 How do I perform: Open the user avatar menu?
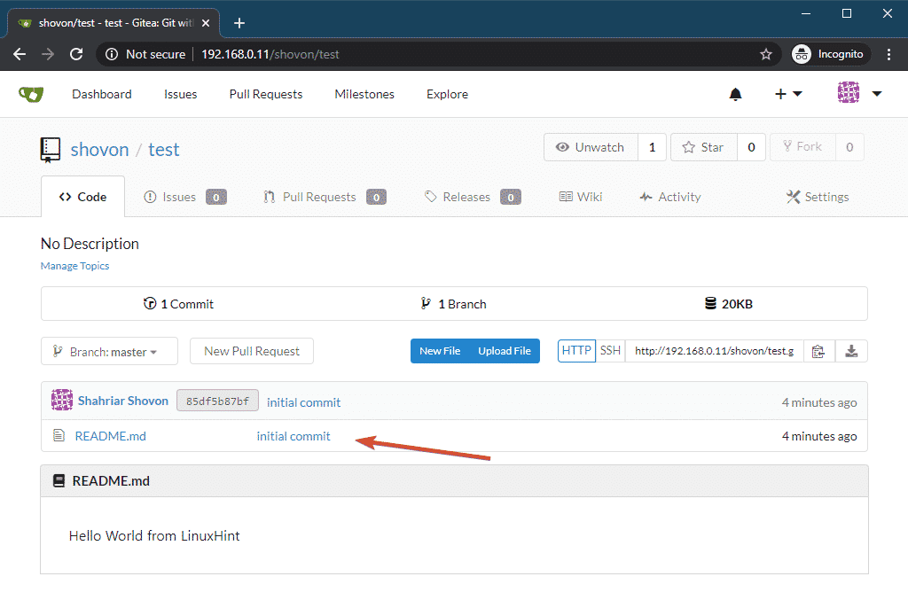pos(859,92)
